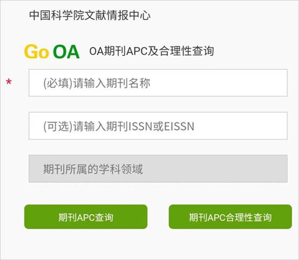Viewport: 299px width, 260px height.
Task: Click the "期刊名称" placeholder text
Action: point(128,83)
